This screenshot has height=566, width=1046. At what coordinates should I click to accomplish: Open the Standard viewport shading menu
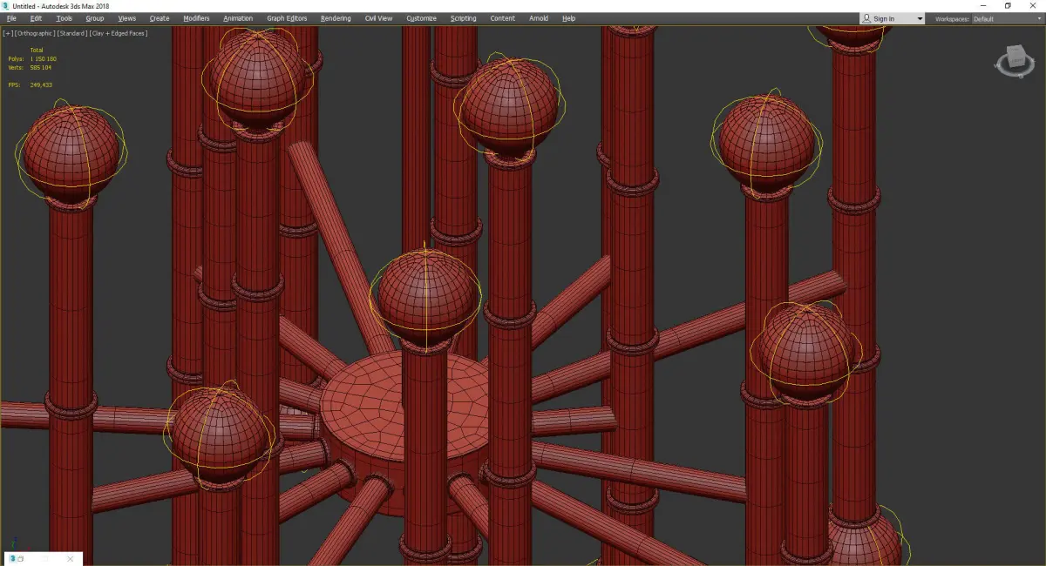tap(71, 33)
